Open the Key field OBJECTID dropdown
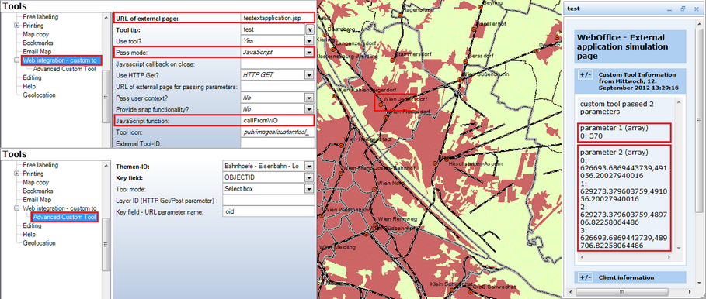The height and width of the screenshot is (299, 706). pos(309,177)
